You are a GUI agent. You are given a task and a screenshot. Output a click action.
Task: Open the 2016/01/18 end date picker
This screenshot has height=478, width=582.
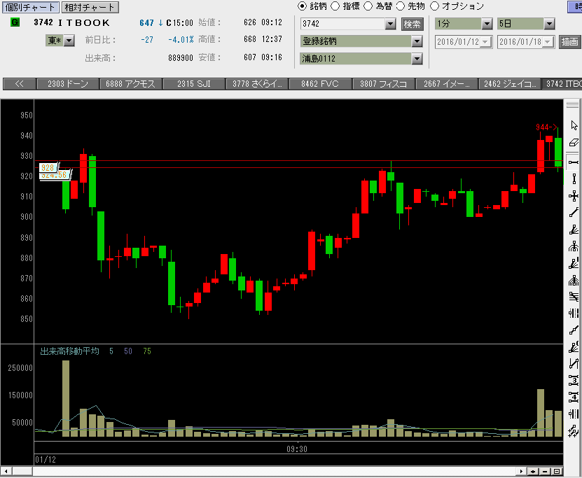tap(548, 42)
